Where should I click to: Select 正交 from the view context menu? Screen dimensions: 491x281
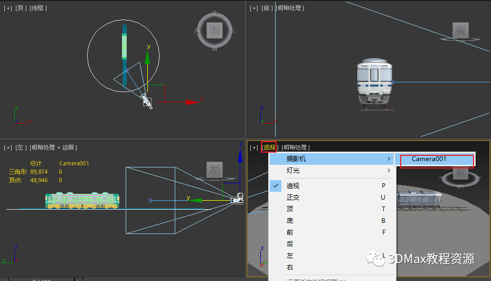(x=292, y=197)
